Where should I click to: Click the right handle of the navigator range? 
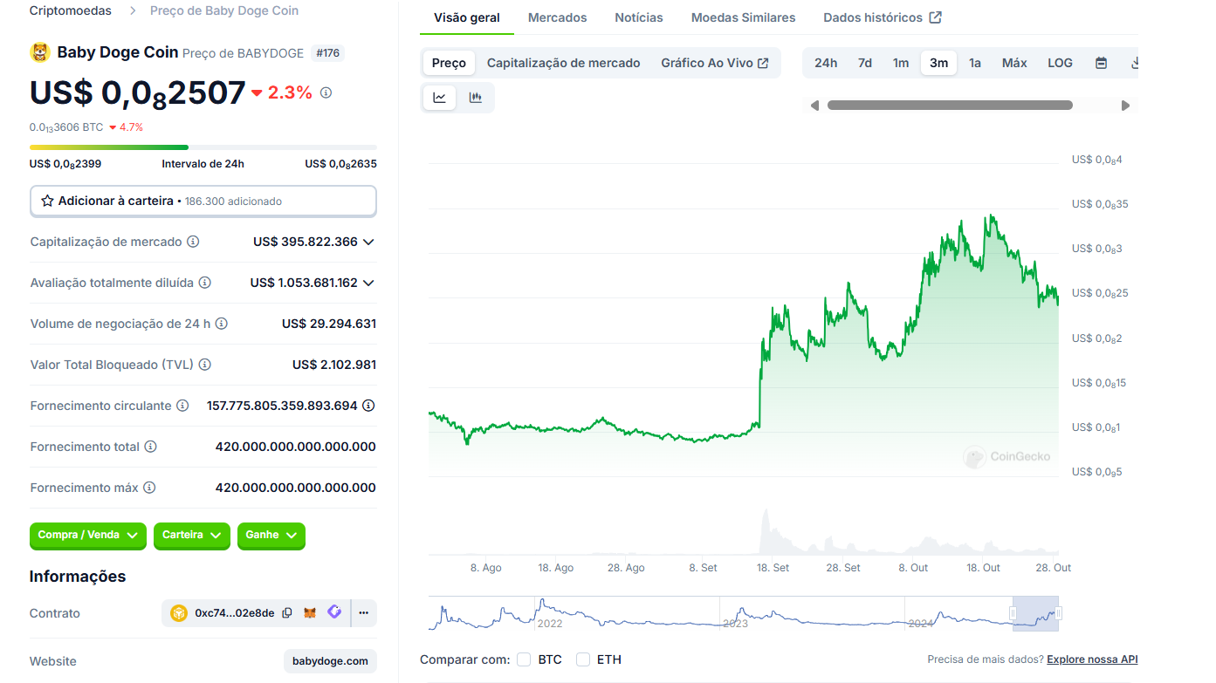pyautogui.click(x=1058, y=614)
